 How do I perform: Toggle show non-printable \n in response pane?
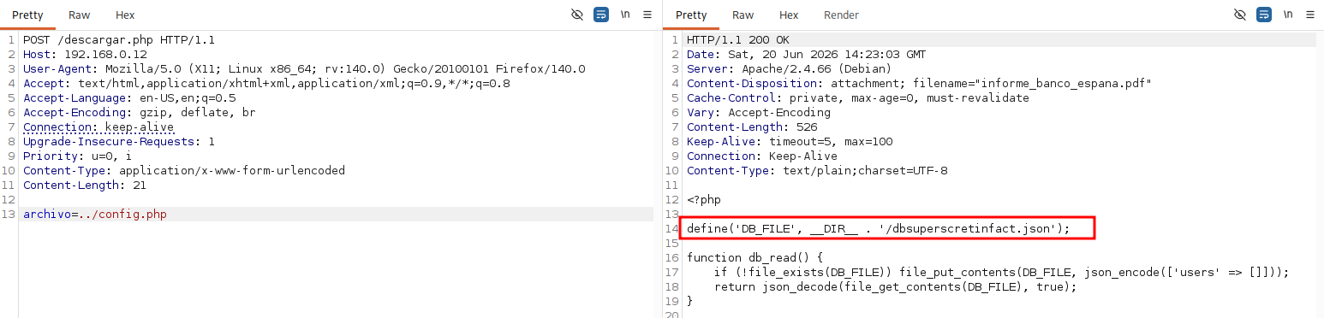1288,15
